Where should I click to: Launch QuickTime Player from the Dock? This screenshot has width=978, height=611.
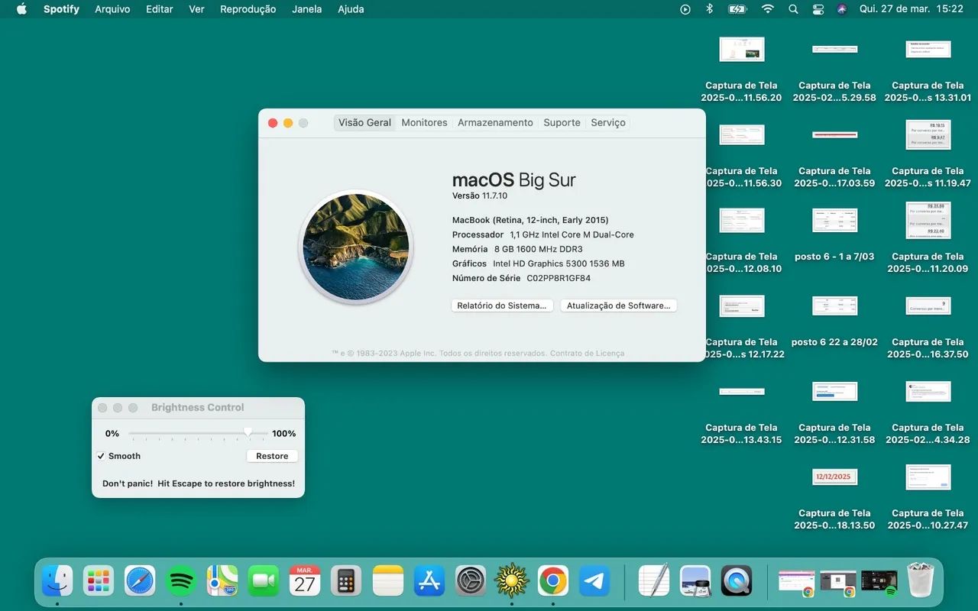click(x=737, y=581)
